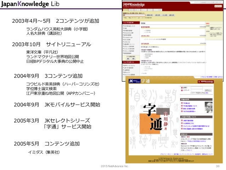Click heading 2004年9月 3コンテンツ追加
This screenshot has width=226, height=170.
coord(48,76)
